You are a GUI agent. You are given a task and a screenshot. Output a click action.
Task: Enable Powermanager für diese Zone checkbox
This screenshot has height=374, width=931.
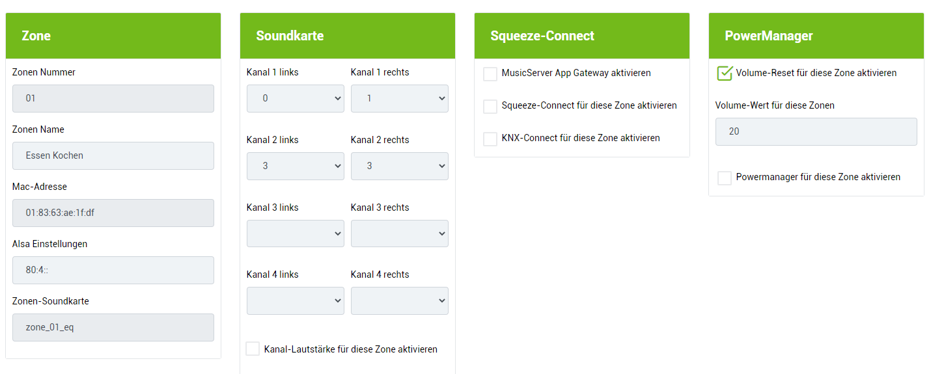pos(725,178)
